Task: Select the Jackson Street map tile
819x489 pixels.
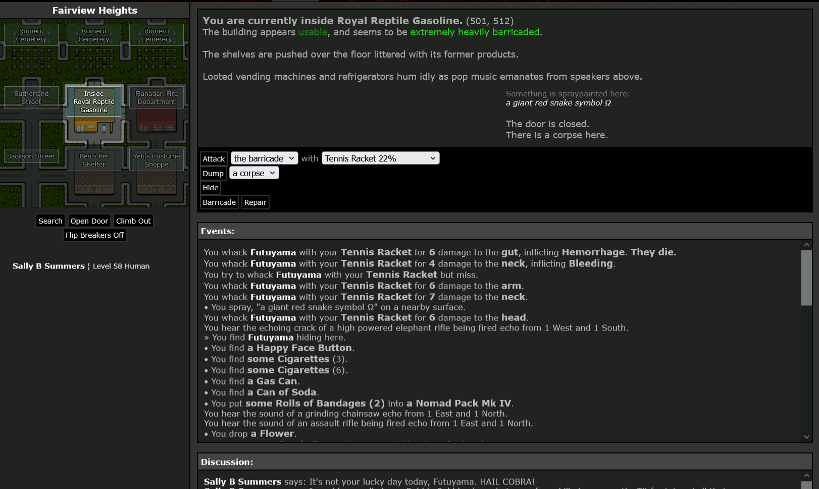Action: click(x=31, y=156)
